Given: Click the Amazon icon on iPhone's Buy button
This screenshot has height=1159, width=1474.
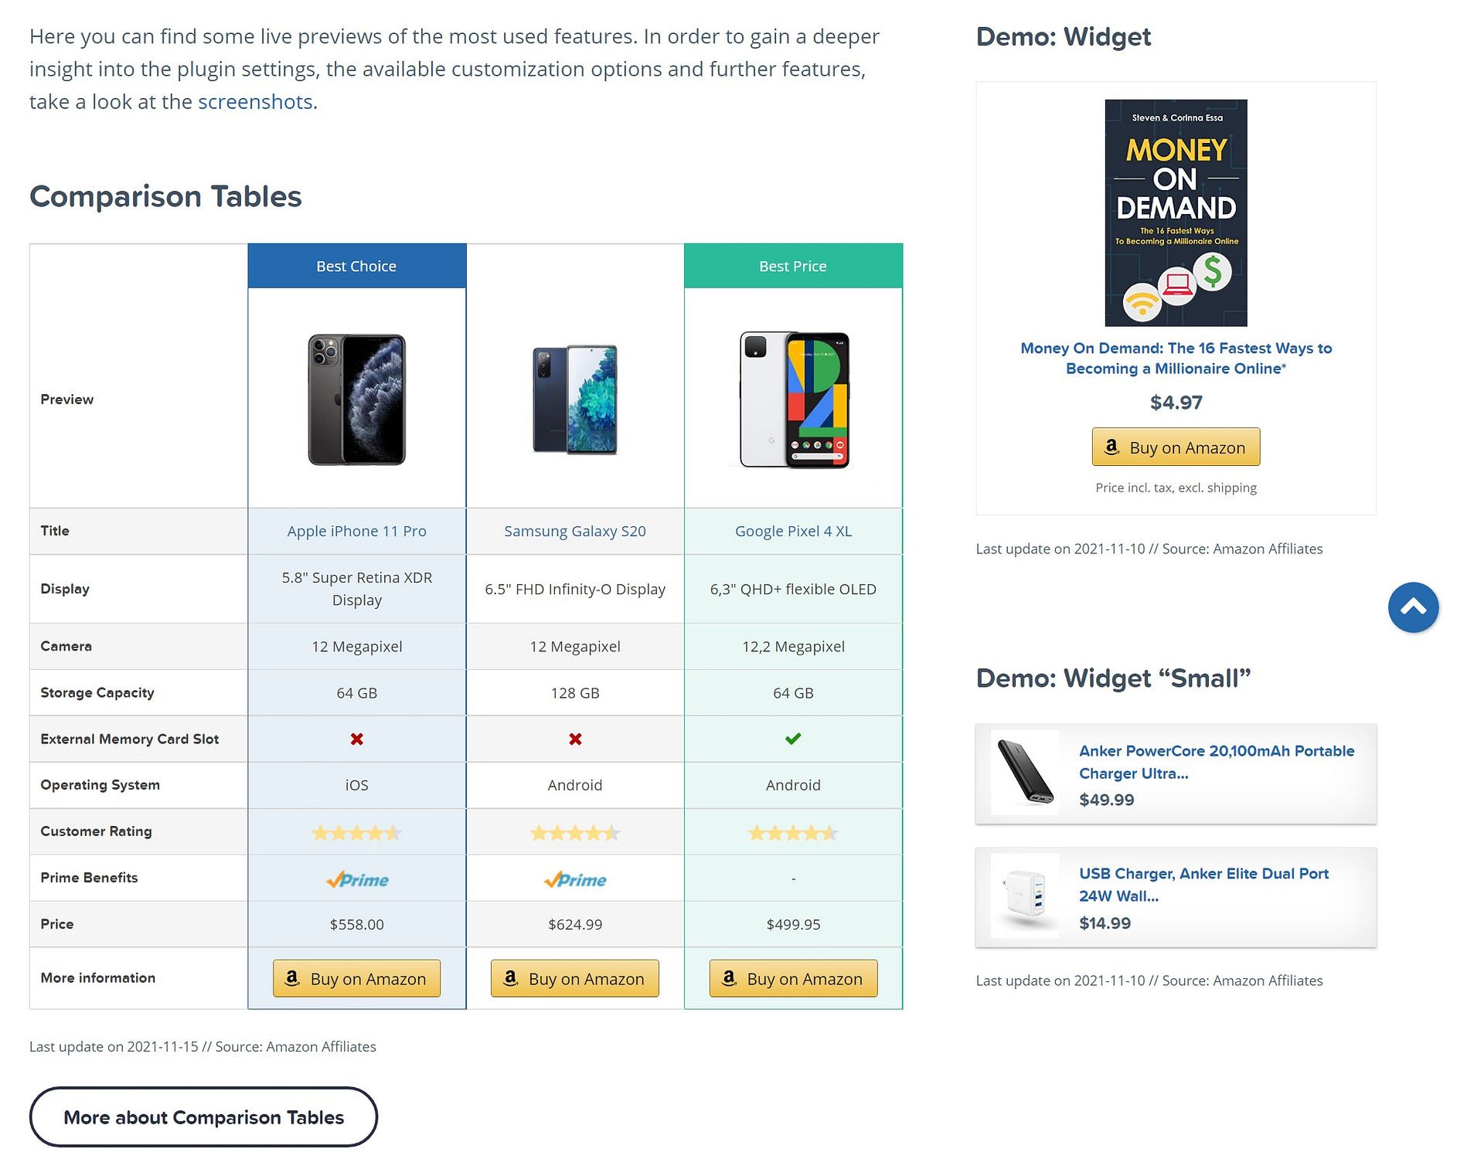Looking at the screenshot, I should [291, 978].
